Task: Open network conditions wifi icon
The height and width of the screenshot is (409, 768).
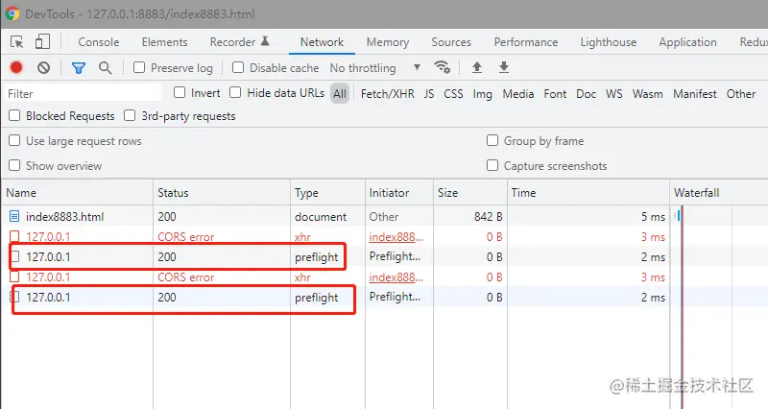Action: [443, 68]
